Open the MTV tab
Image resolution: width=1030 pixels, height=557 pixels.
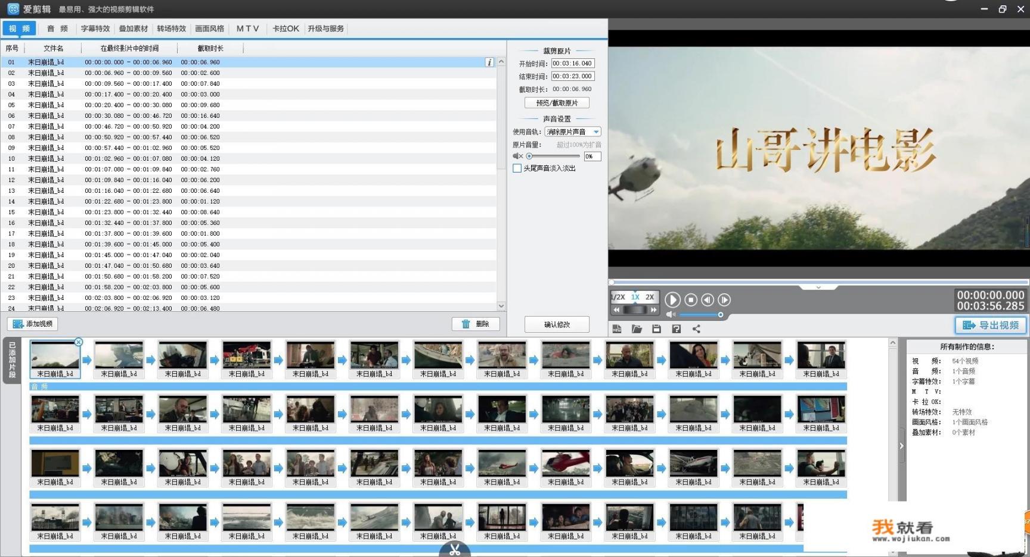(248, 29)
